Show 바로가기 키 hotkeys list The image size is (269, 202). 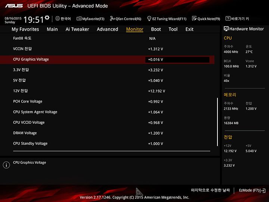pos(237,19)
